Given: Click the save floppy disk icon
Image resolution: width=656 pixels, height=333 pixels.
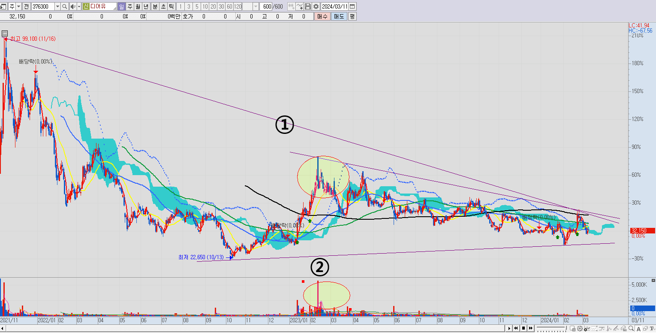Looking at the screenshot, I should tap(307, 6).
